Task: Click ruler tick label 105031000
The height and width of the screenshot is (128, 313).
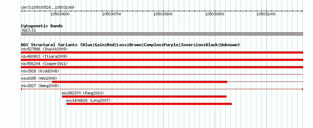Action: point(266,14)
